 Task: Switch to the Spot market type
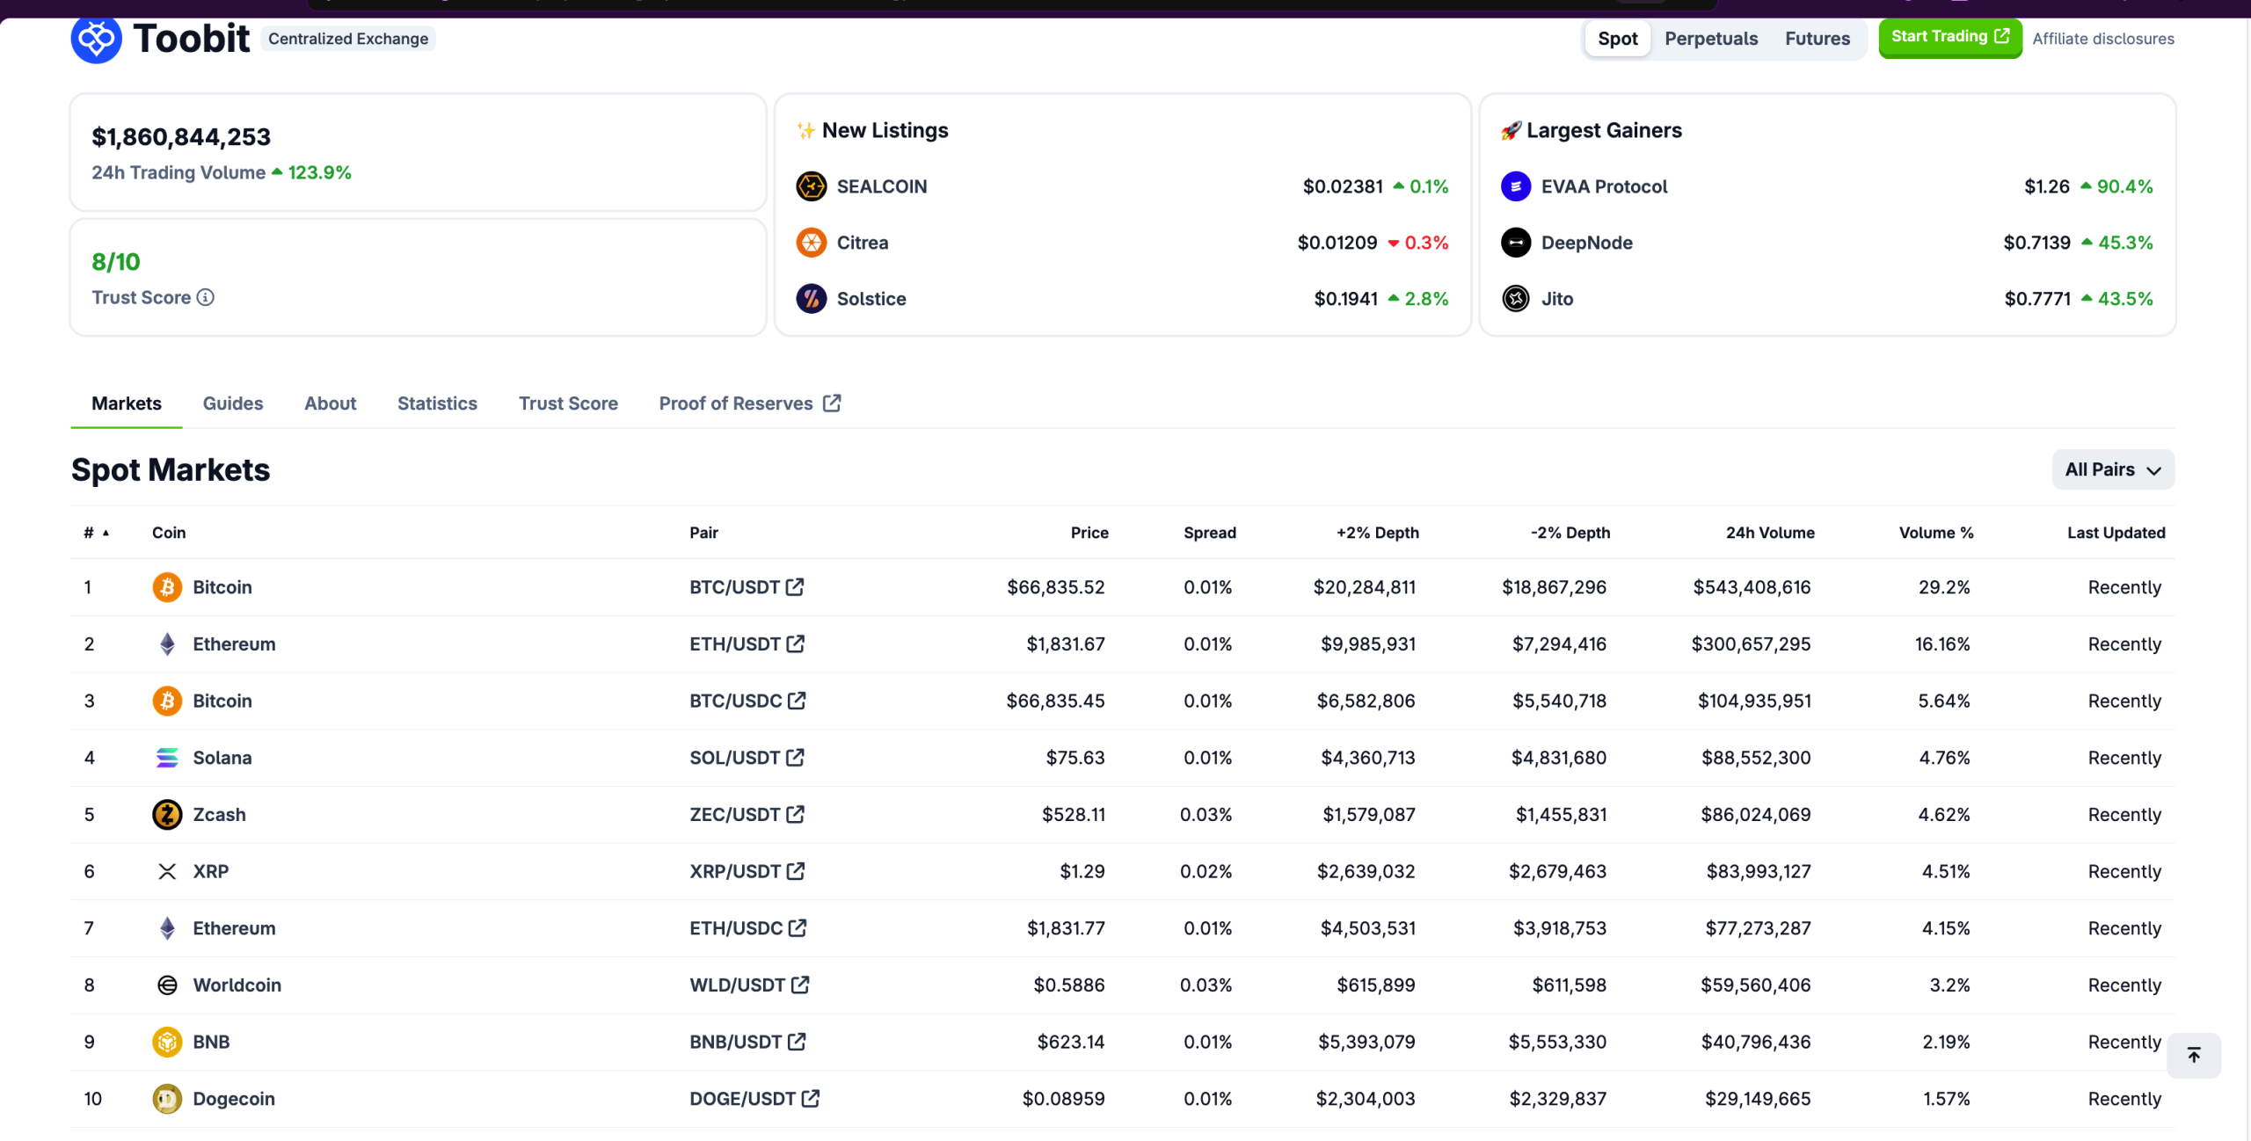click(x=1618, y=39)
